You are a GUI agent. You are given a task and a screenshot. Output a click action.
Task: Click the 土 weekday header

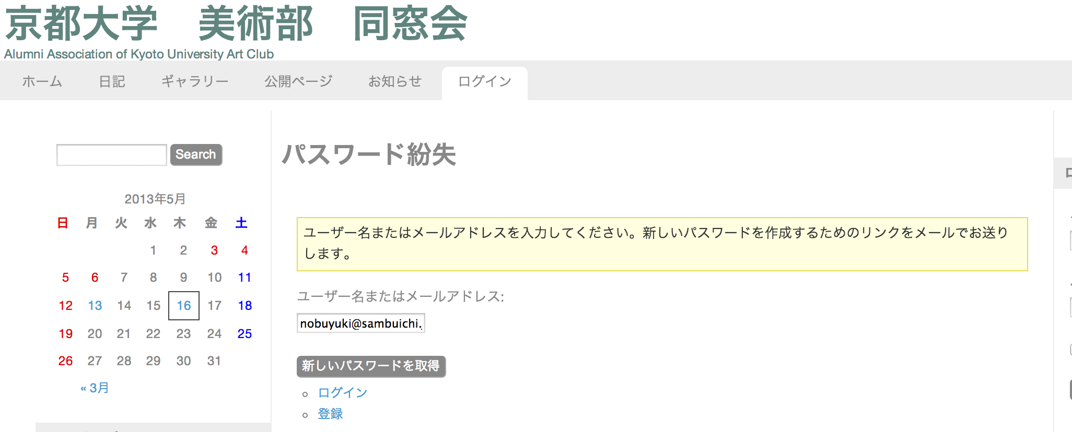tap(241, 223)
